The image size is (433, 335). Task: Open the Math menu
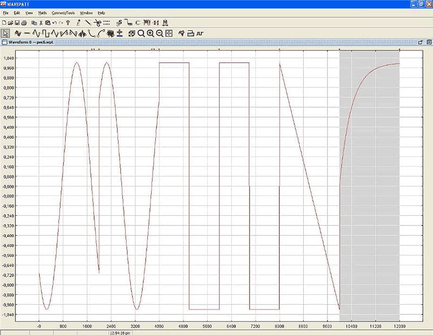pos(42,12)
